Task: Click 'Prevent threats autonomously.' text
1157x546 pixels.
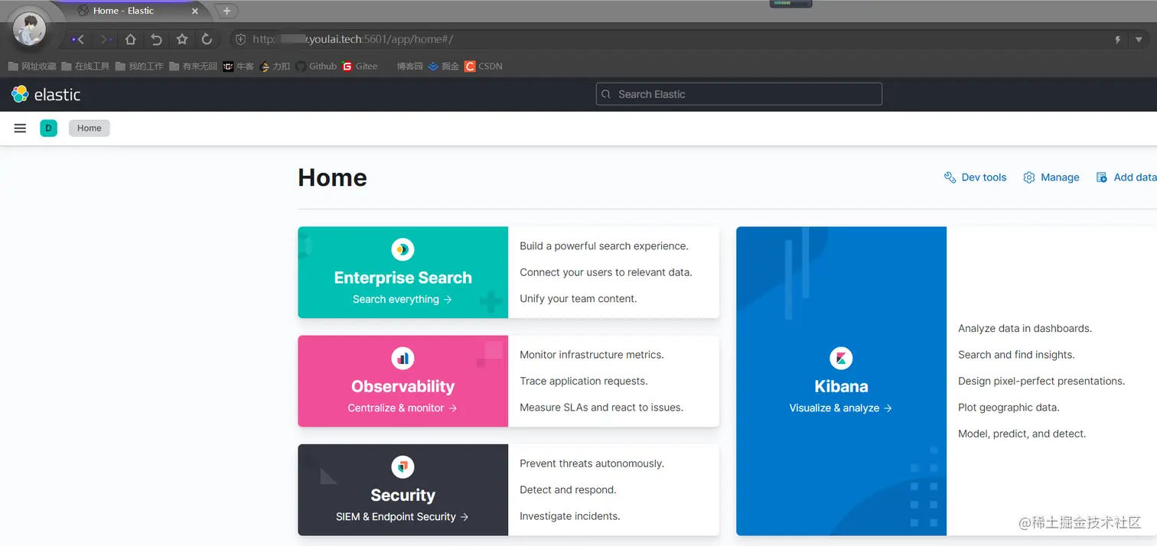Action: [592, 463]
